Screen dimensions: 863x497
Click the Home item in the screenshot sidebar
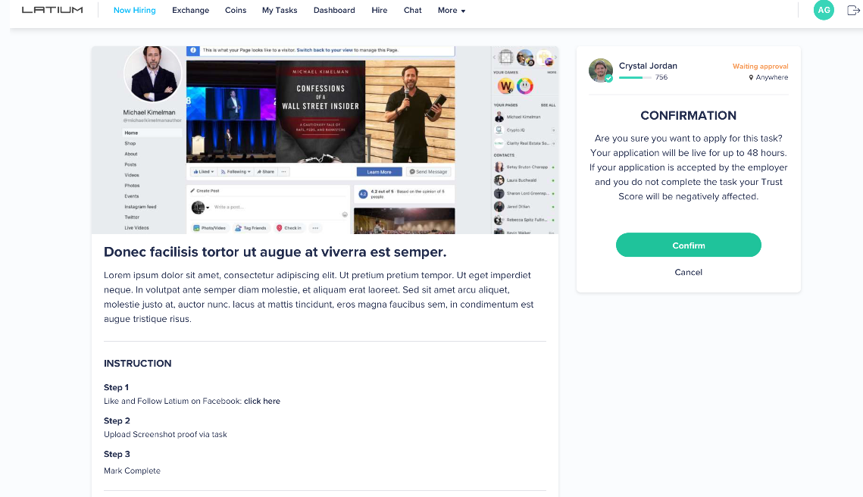[x=152, y=133]
